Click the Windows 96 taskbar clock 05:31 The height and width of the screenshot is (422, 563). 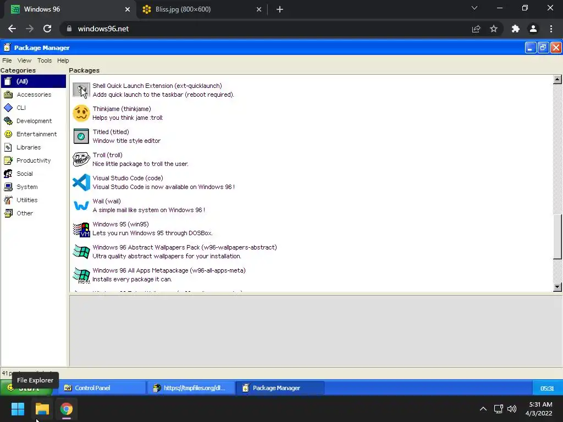pos(547,388)
